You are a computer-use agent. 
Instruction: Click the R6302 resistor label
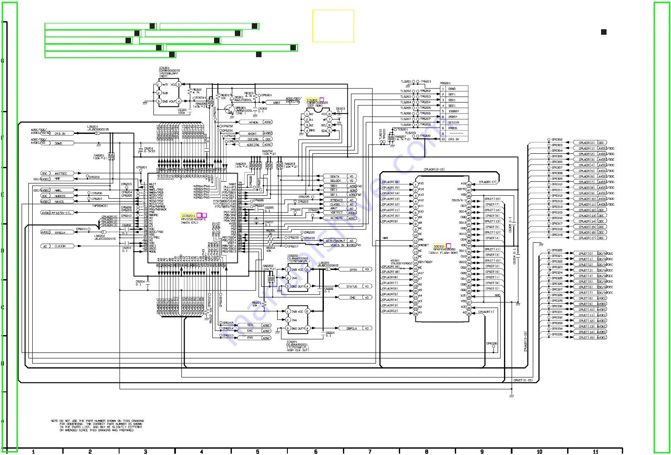197,90
